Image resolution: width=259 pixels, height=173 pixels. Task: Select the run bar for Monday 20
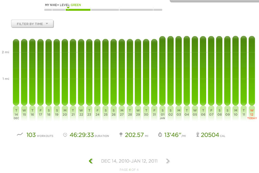(65, 72)
